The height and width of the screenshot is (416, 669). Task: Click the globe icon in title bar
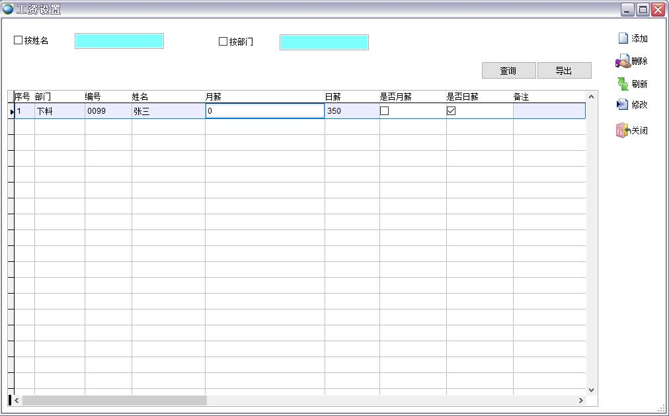click(x=8, y=9)
